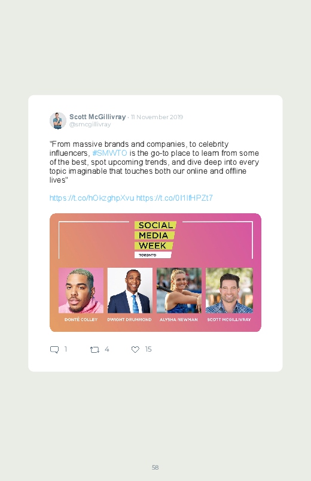
Task: Open Scott McGillivray's profile avatar
Action: (x=58, y=120)
